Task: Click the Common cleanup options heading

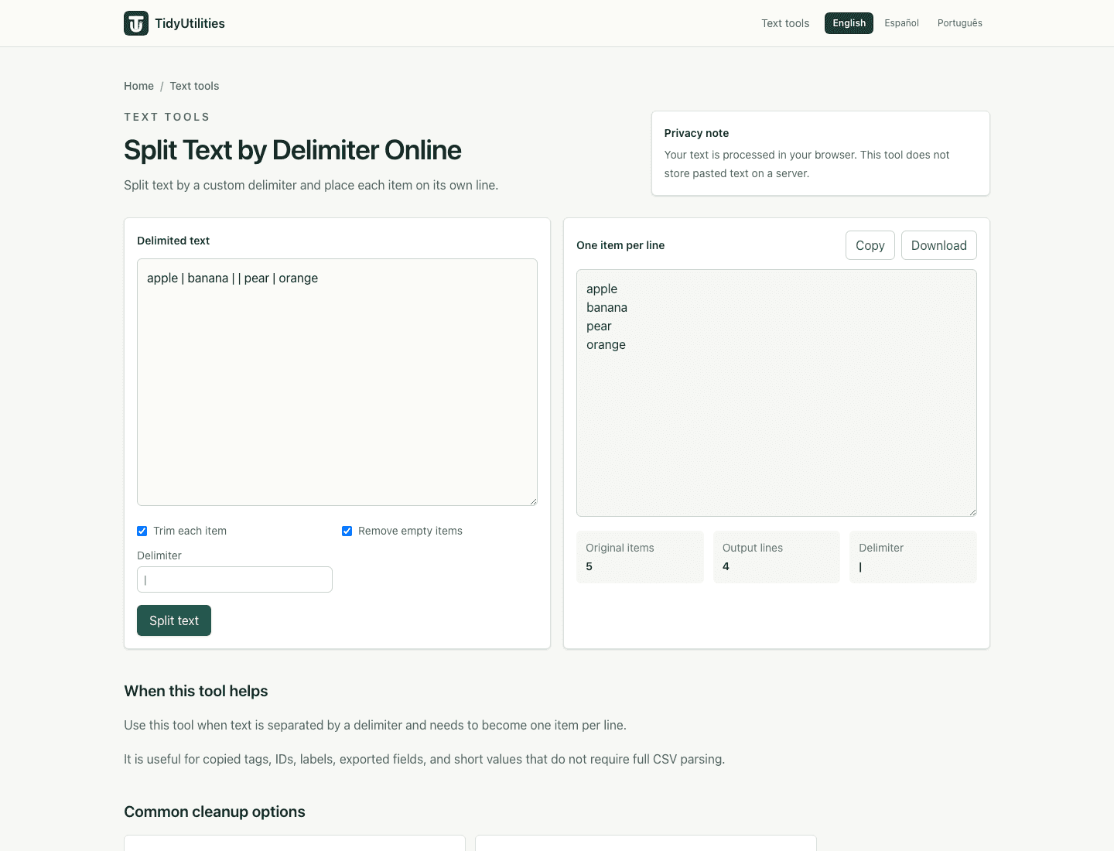Action: [x=214, y=812]
